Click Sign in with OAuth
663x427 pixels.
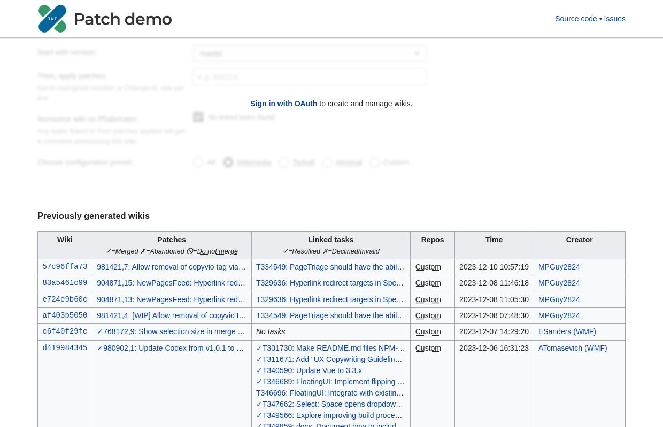coord(283,104)
